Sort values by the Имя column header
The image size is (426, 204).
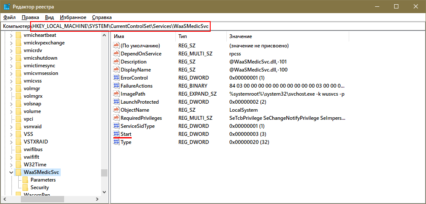(142, 37)
